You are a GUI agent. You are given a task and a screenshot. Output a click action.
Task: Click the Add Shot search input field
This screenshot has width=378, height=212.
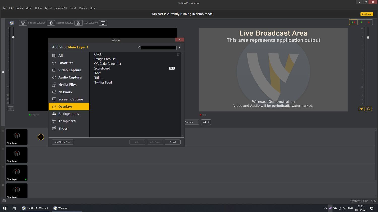click(x=159, y=48)
